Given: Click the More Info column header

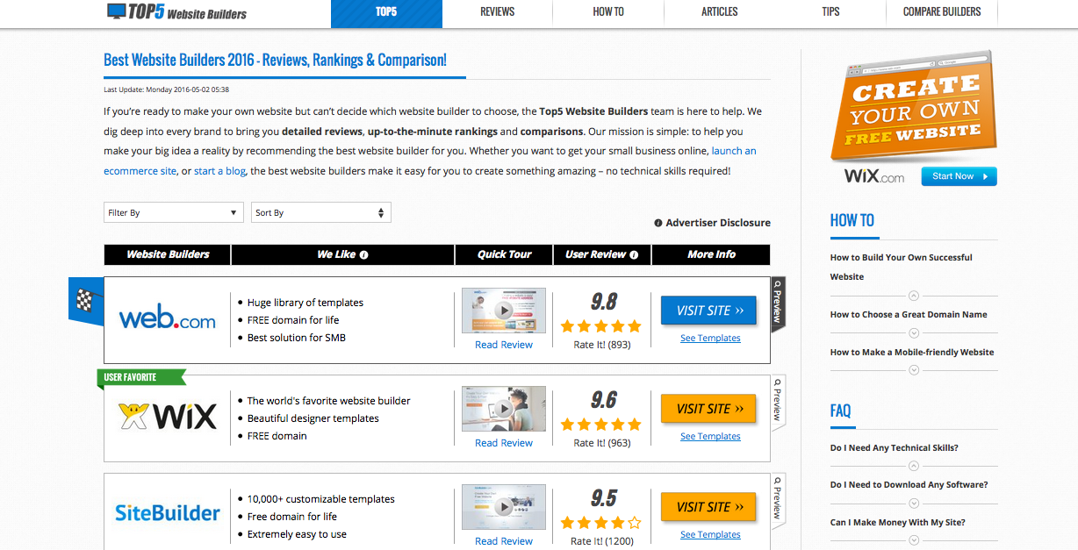Looking at the screenshot, I should pos(712,254).
